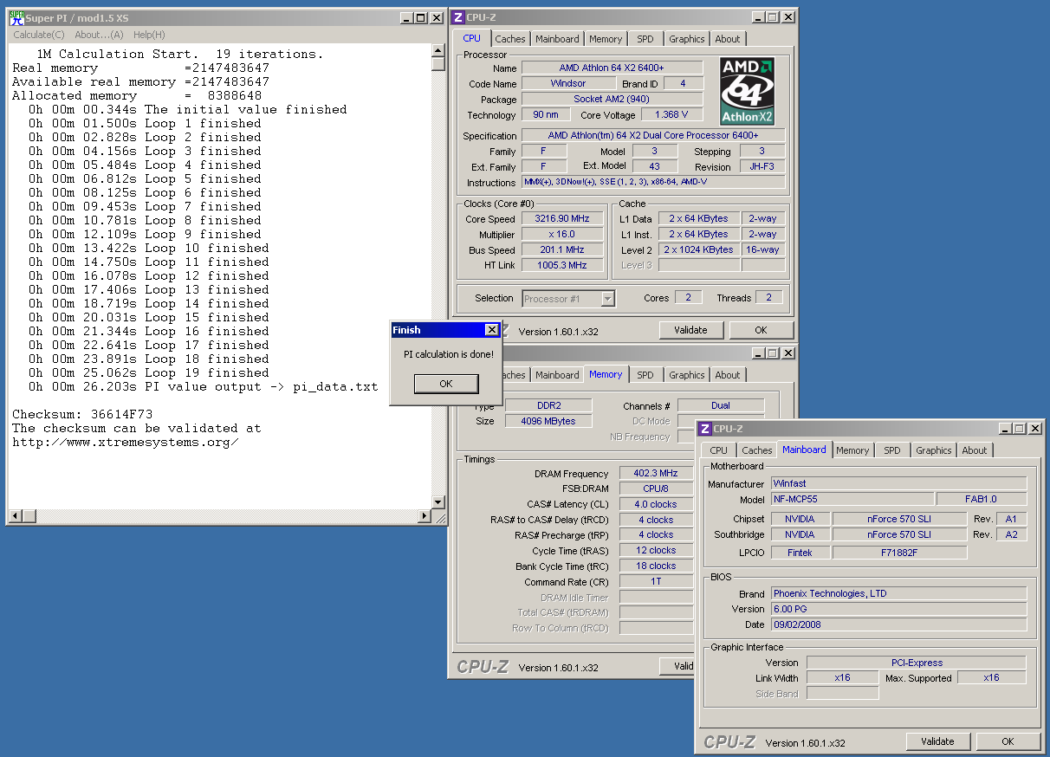Click OK in the top CPU-Z window
Viewport: 1050px width, 757px height.
(761, 330)
